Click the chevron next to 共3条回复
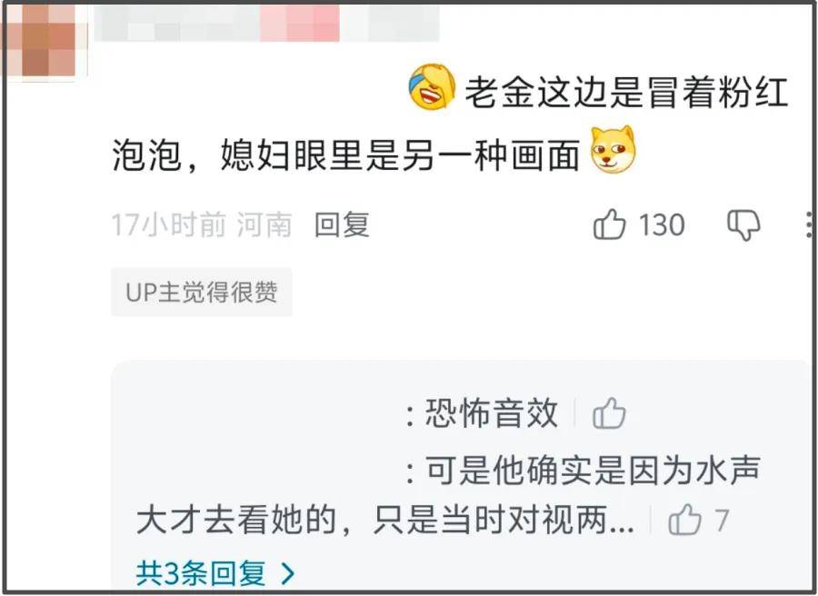This screenshot has width=818, height=596. click(x=287, y=573)
